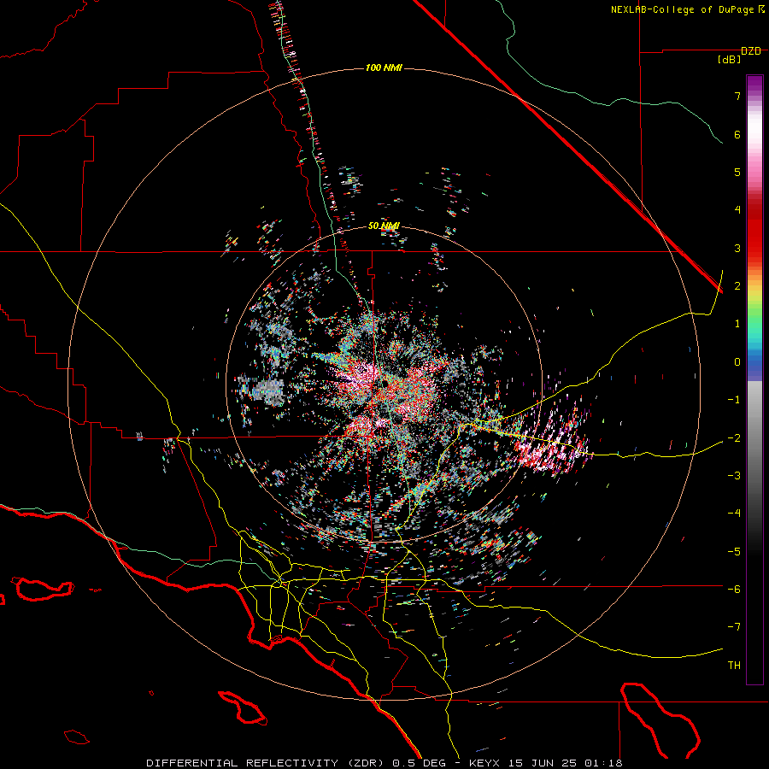Screen dimensions: 769x769
Task: Click the 4 value on the color scale
Action: coord(737,210)
